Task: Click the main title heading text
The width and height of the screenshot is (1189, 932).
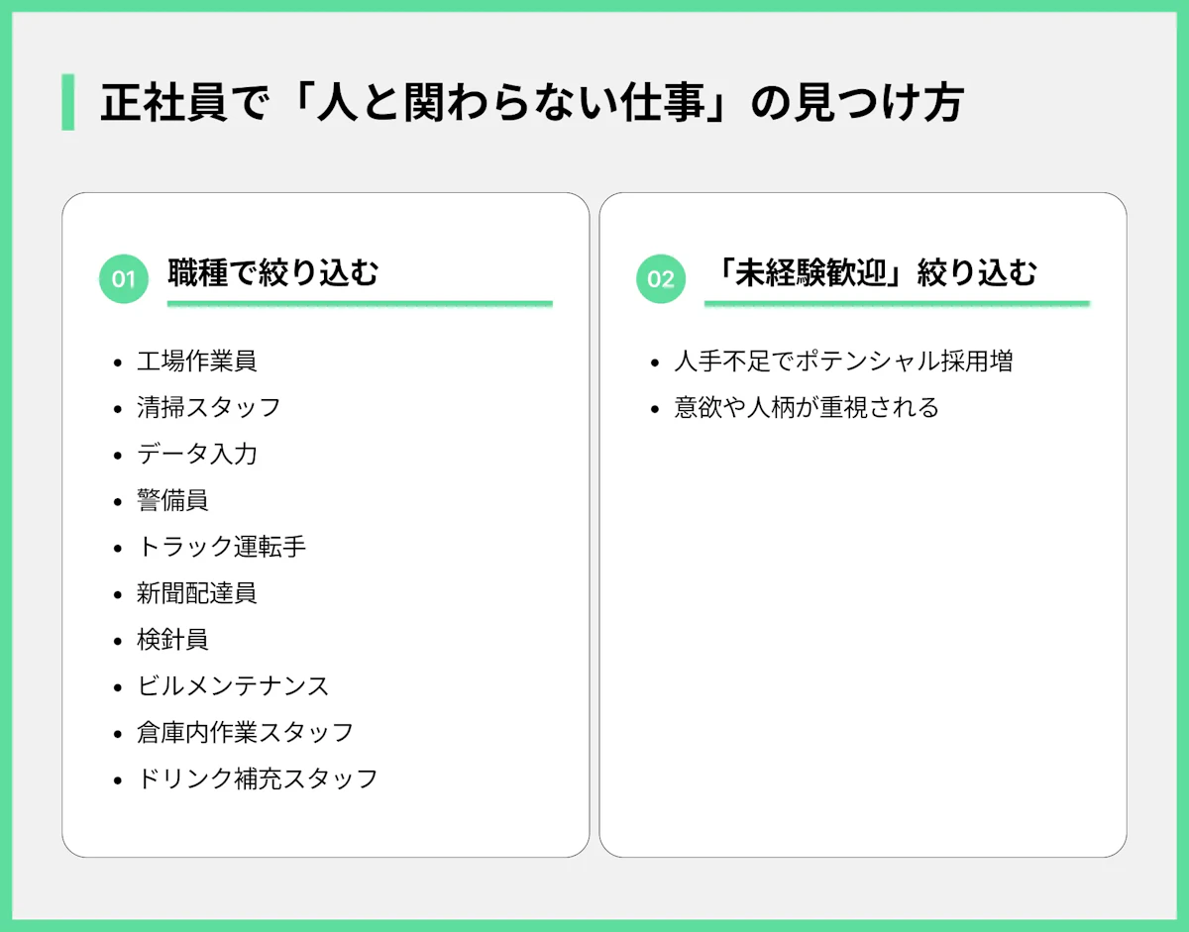Action: point(531,103)
